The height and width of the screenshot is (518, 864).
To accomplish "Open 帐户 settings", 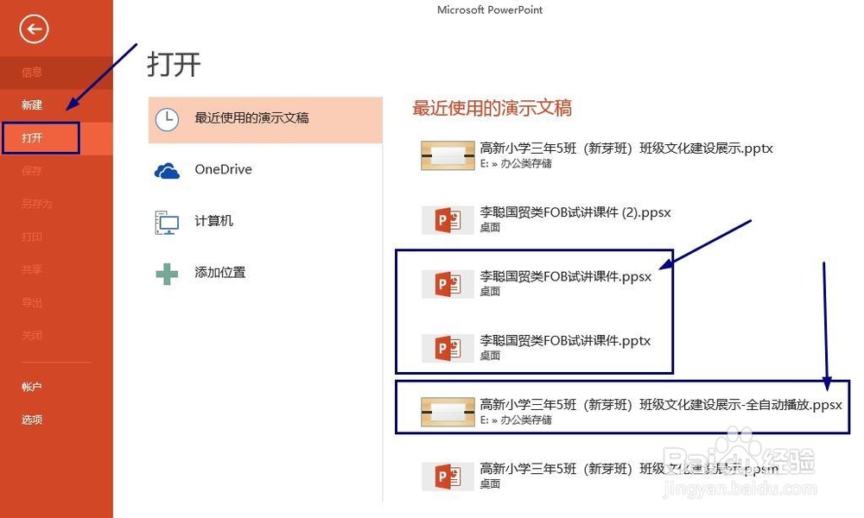I will (31, 387).
